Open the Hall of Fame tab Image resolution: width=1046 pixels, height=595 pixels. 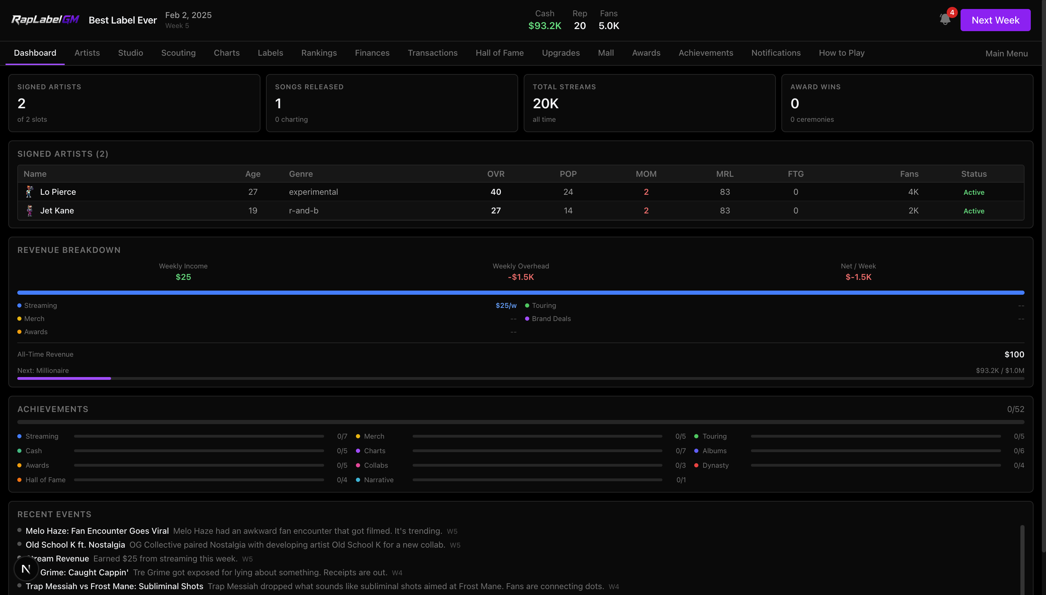coord(499,53)
